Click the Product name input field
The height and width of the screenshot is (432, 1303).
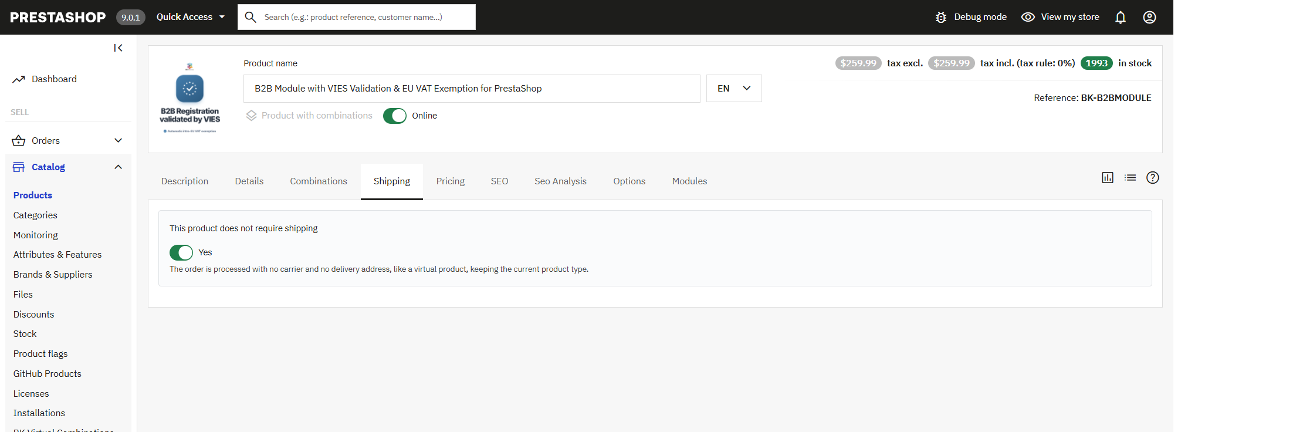click(x=472, y=89)
